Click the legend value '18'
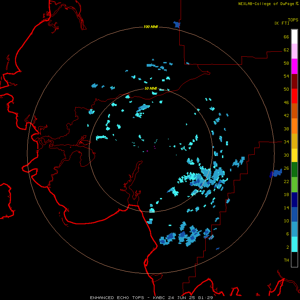Viewport: 300px width, 300px height. [x=286, y=195]
